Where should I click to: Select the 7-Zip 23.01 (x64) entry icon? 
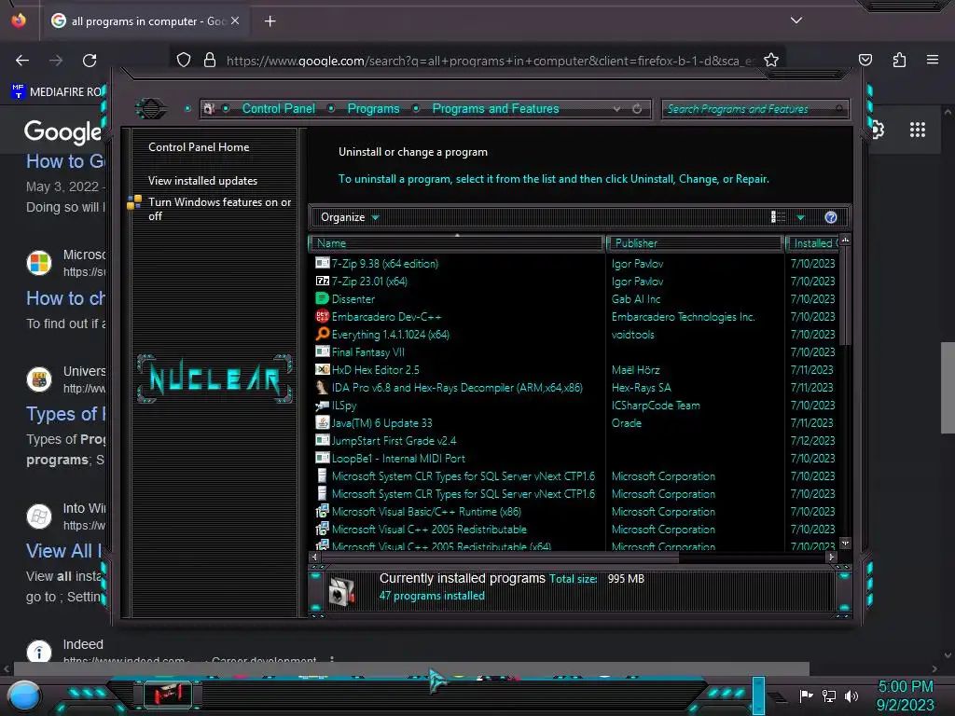coord(322,281)
